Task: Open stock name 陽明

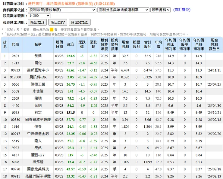Action: [38, 98]
